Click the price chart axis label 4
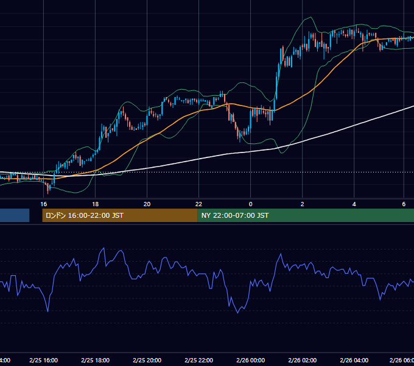Image resolution: width=414 pixels, height=366 pixels. point(354,204)
